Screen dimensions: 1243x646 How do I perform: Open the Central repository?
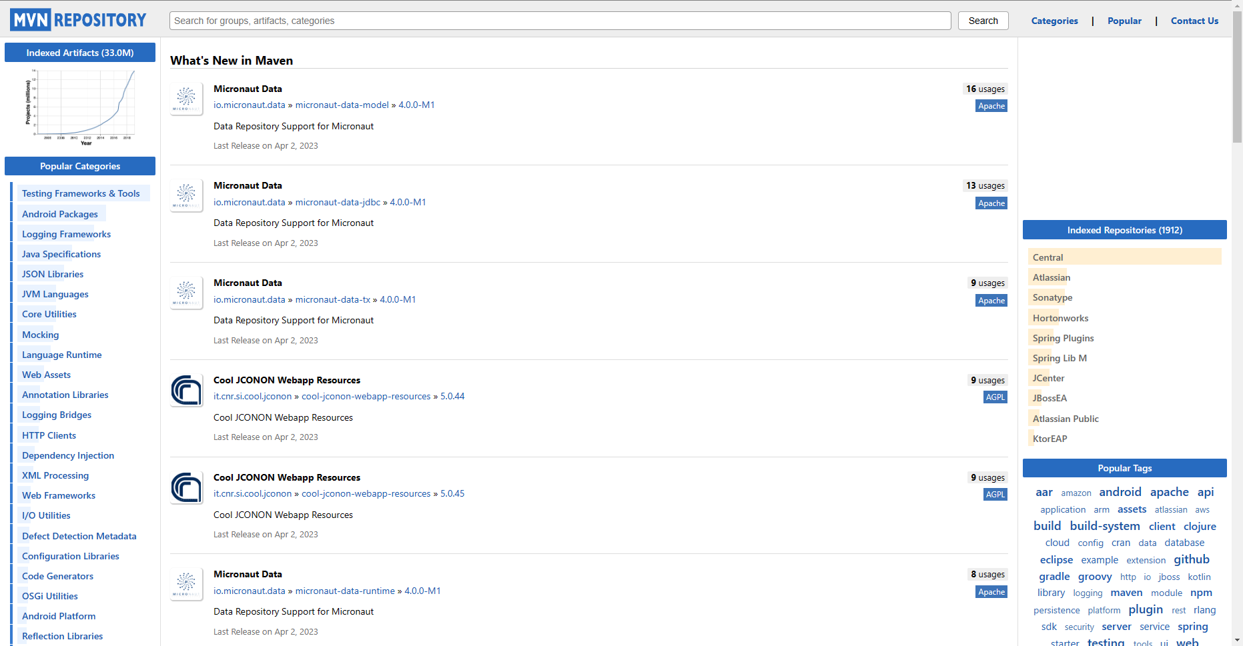[1048, 257]
